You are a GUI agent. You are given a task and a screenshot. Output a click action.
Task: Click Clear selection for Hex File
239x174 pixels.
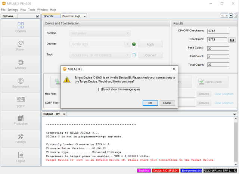click(x=224, y=94)
